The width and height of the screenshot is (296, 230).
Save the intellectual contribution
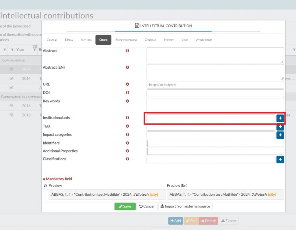point(125,206)
